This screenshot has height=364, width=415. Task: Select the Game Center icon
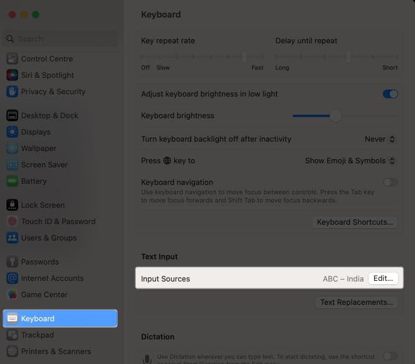(x=12, y=295)
